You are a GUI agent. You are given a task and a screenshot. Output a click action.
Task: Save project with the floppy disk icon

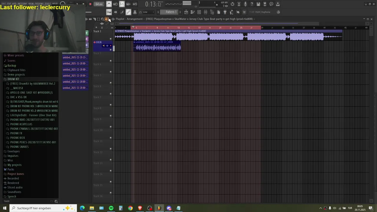click(258, 4)
